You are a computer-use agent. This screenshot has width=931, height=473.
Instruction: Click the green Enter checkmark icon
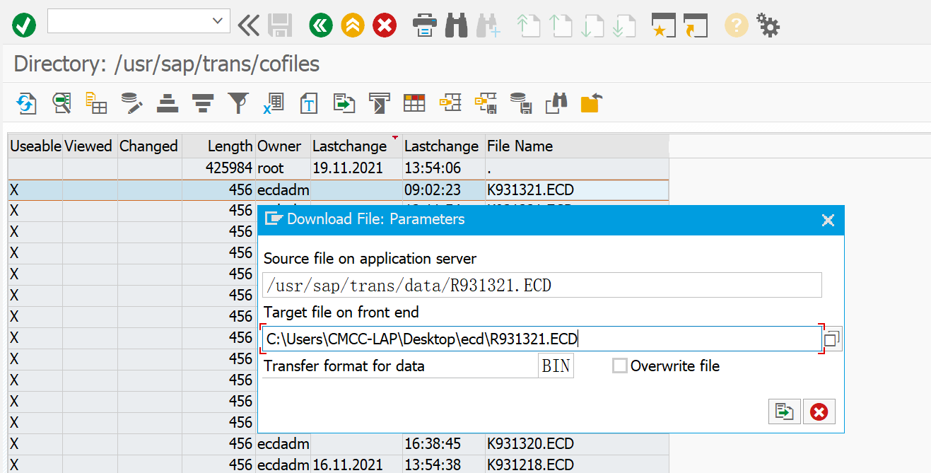pos(24,26)
